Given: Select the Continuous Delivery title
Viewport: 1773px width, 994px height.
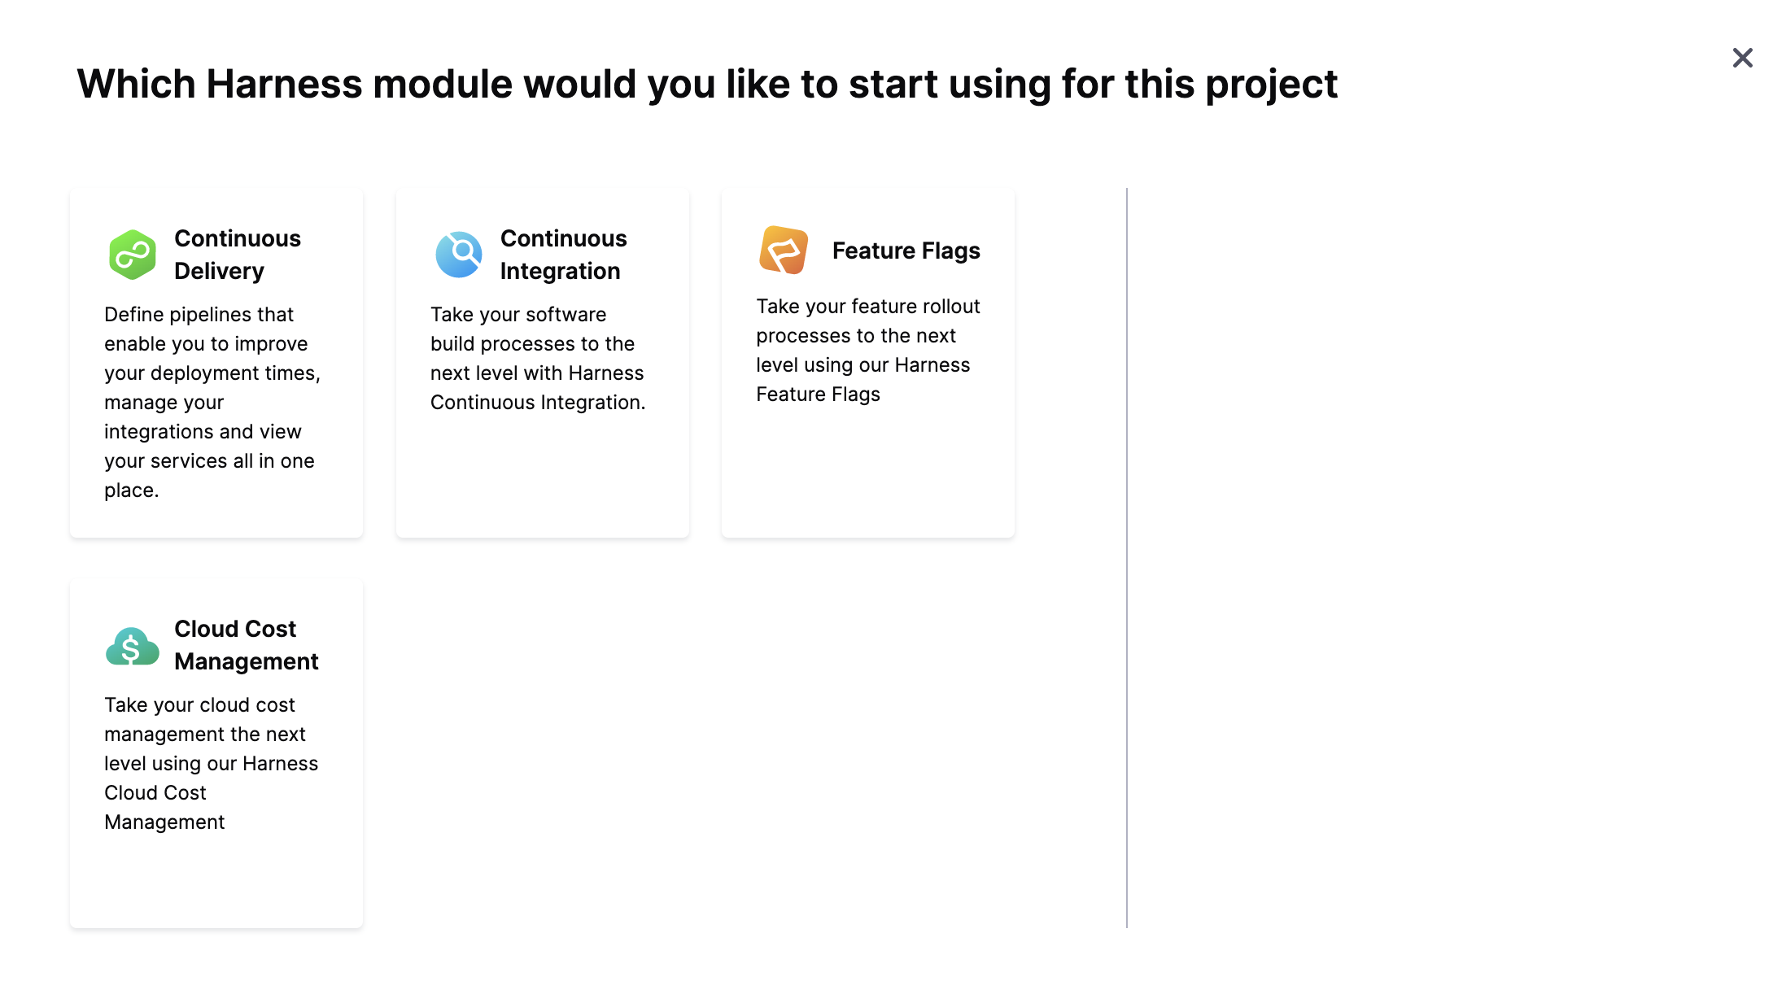Looking at the screenshot, I should click(x=237, y=255).
